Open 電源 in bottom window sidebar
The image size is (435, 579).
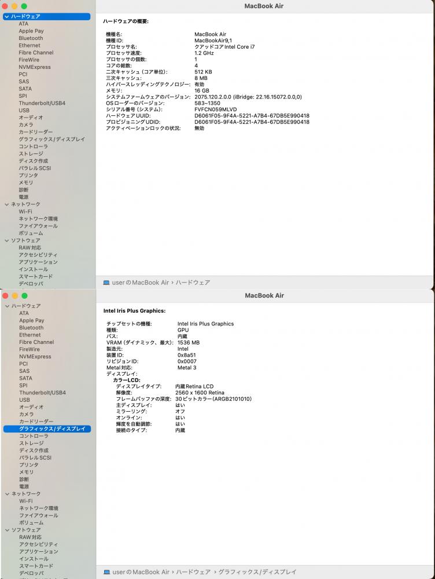24,487
